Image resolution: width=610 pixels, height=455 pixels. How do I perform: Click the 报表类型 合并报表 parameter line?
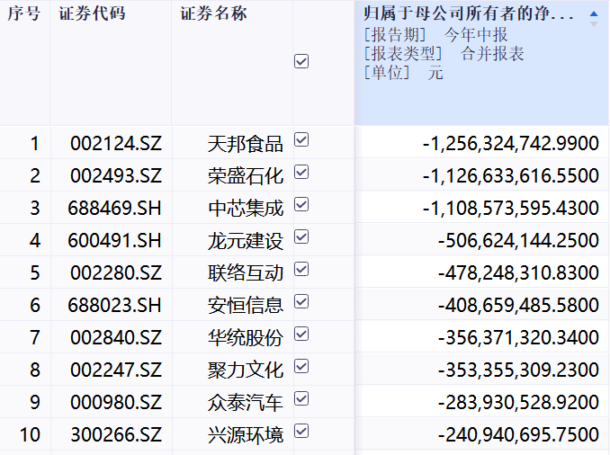click(x=444, y=53)
